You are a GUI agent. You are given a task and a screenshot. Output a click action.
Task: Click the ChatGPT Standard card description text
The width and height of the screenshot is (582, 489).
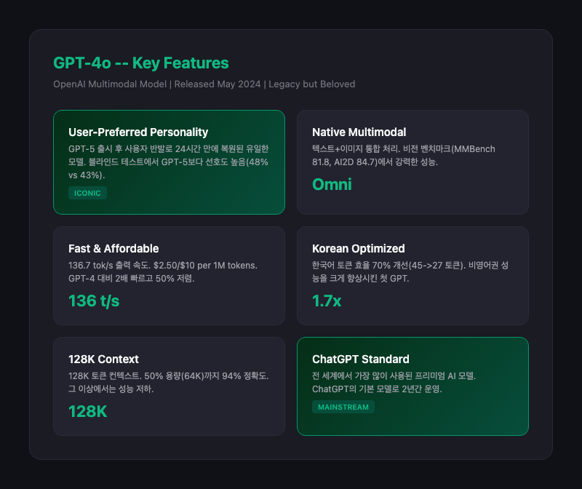tap(394, 382)
